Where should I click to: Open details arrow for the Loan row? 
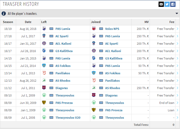tap(177, 110)
